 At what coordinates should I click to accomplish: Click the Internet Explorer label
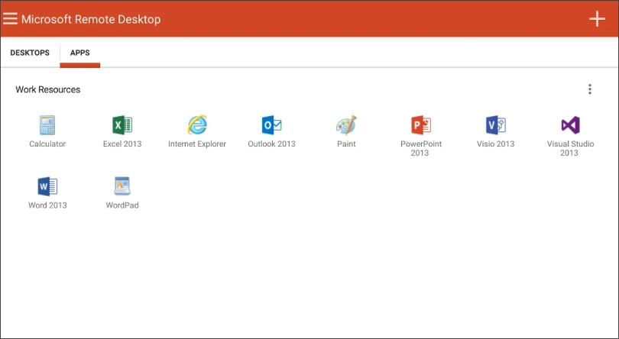click(197, 144)
